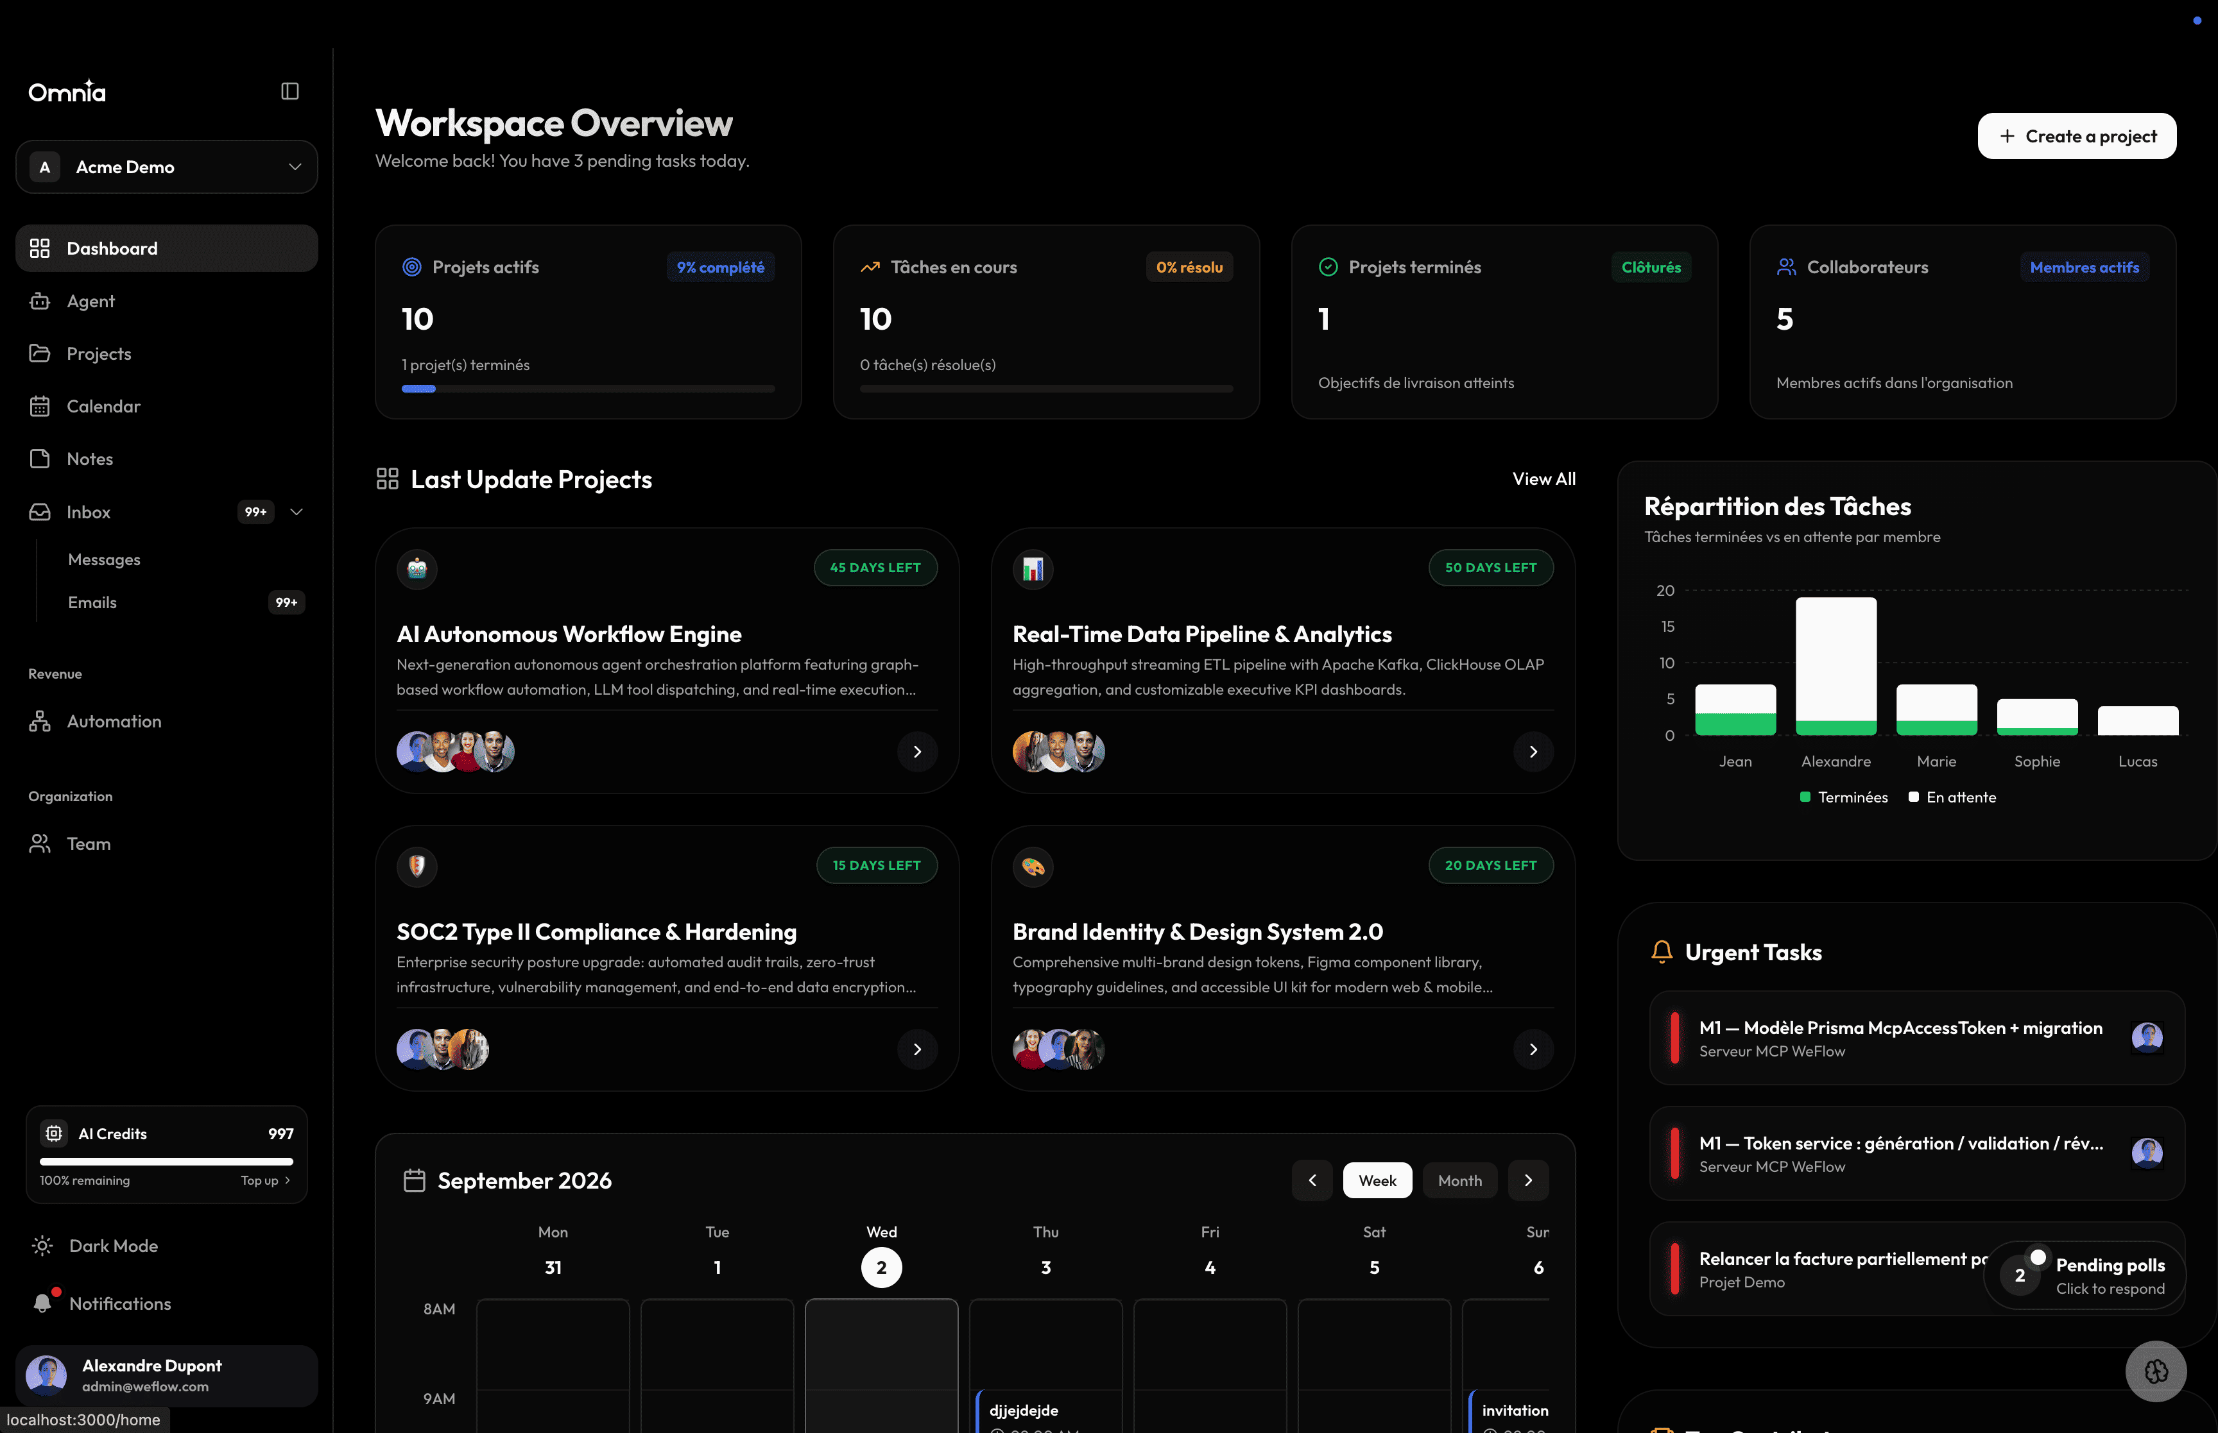Click View All projects link
This screenshot has height=1433, width=2218.
coord(1543,479)
